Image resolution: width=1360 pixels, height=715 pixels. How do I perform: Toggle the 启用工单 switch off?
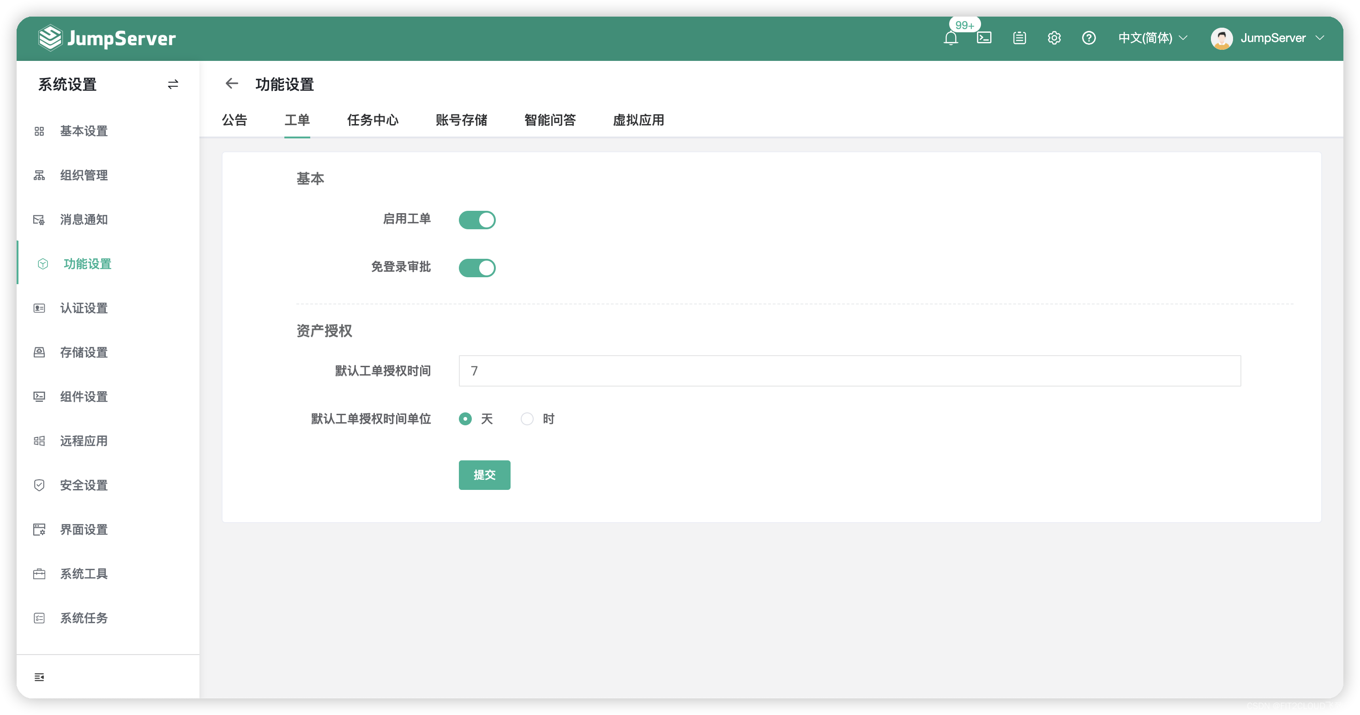[x=477, y=220]
